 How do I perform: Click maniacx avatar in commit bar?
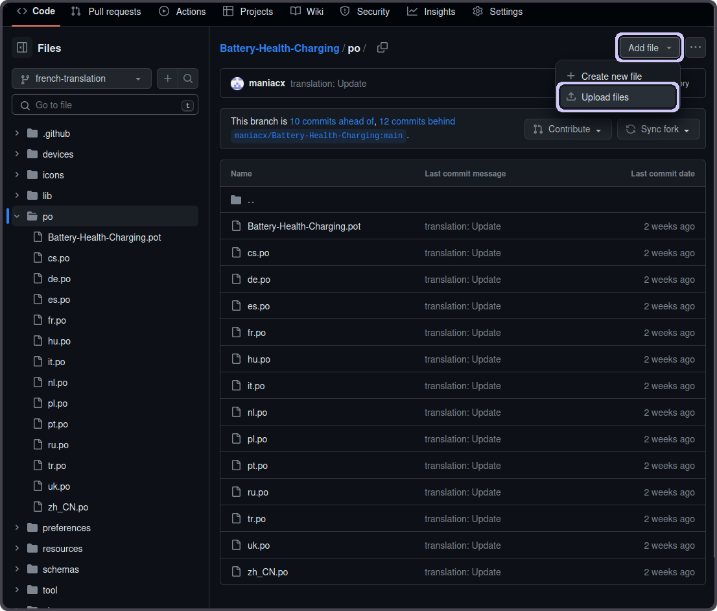[237, 83]
